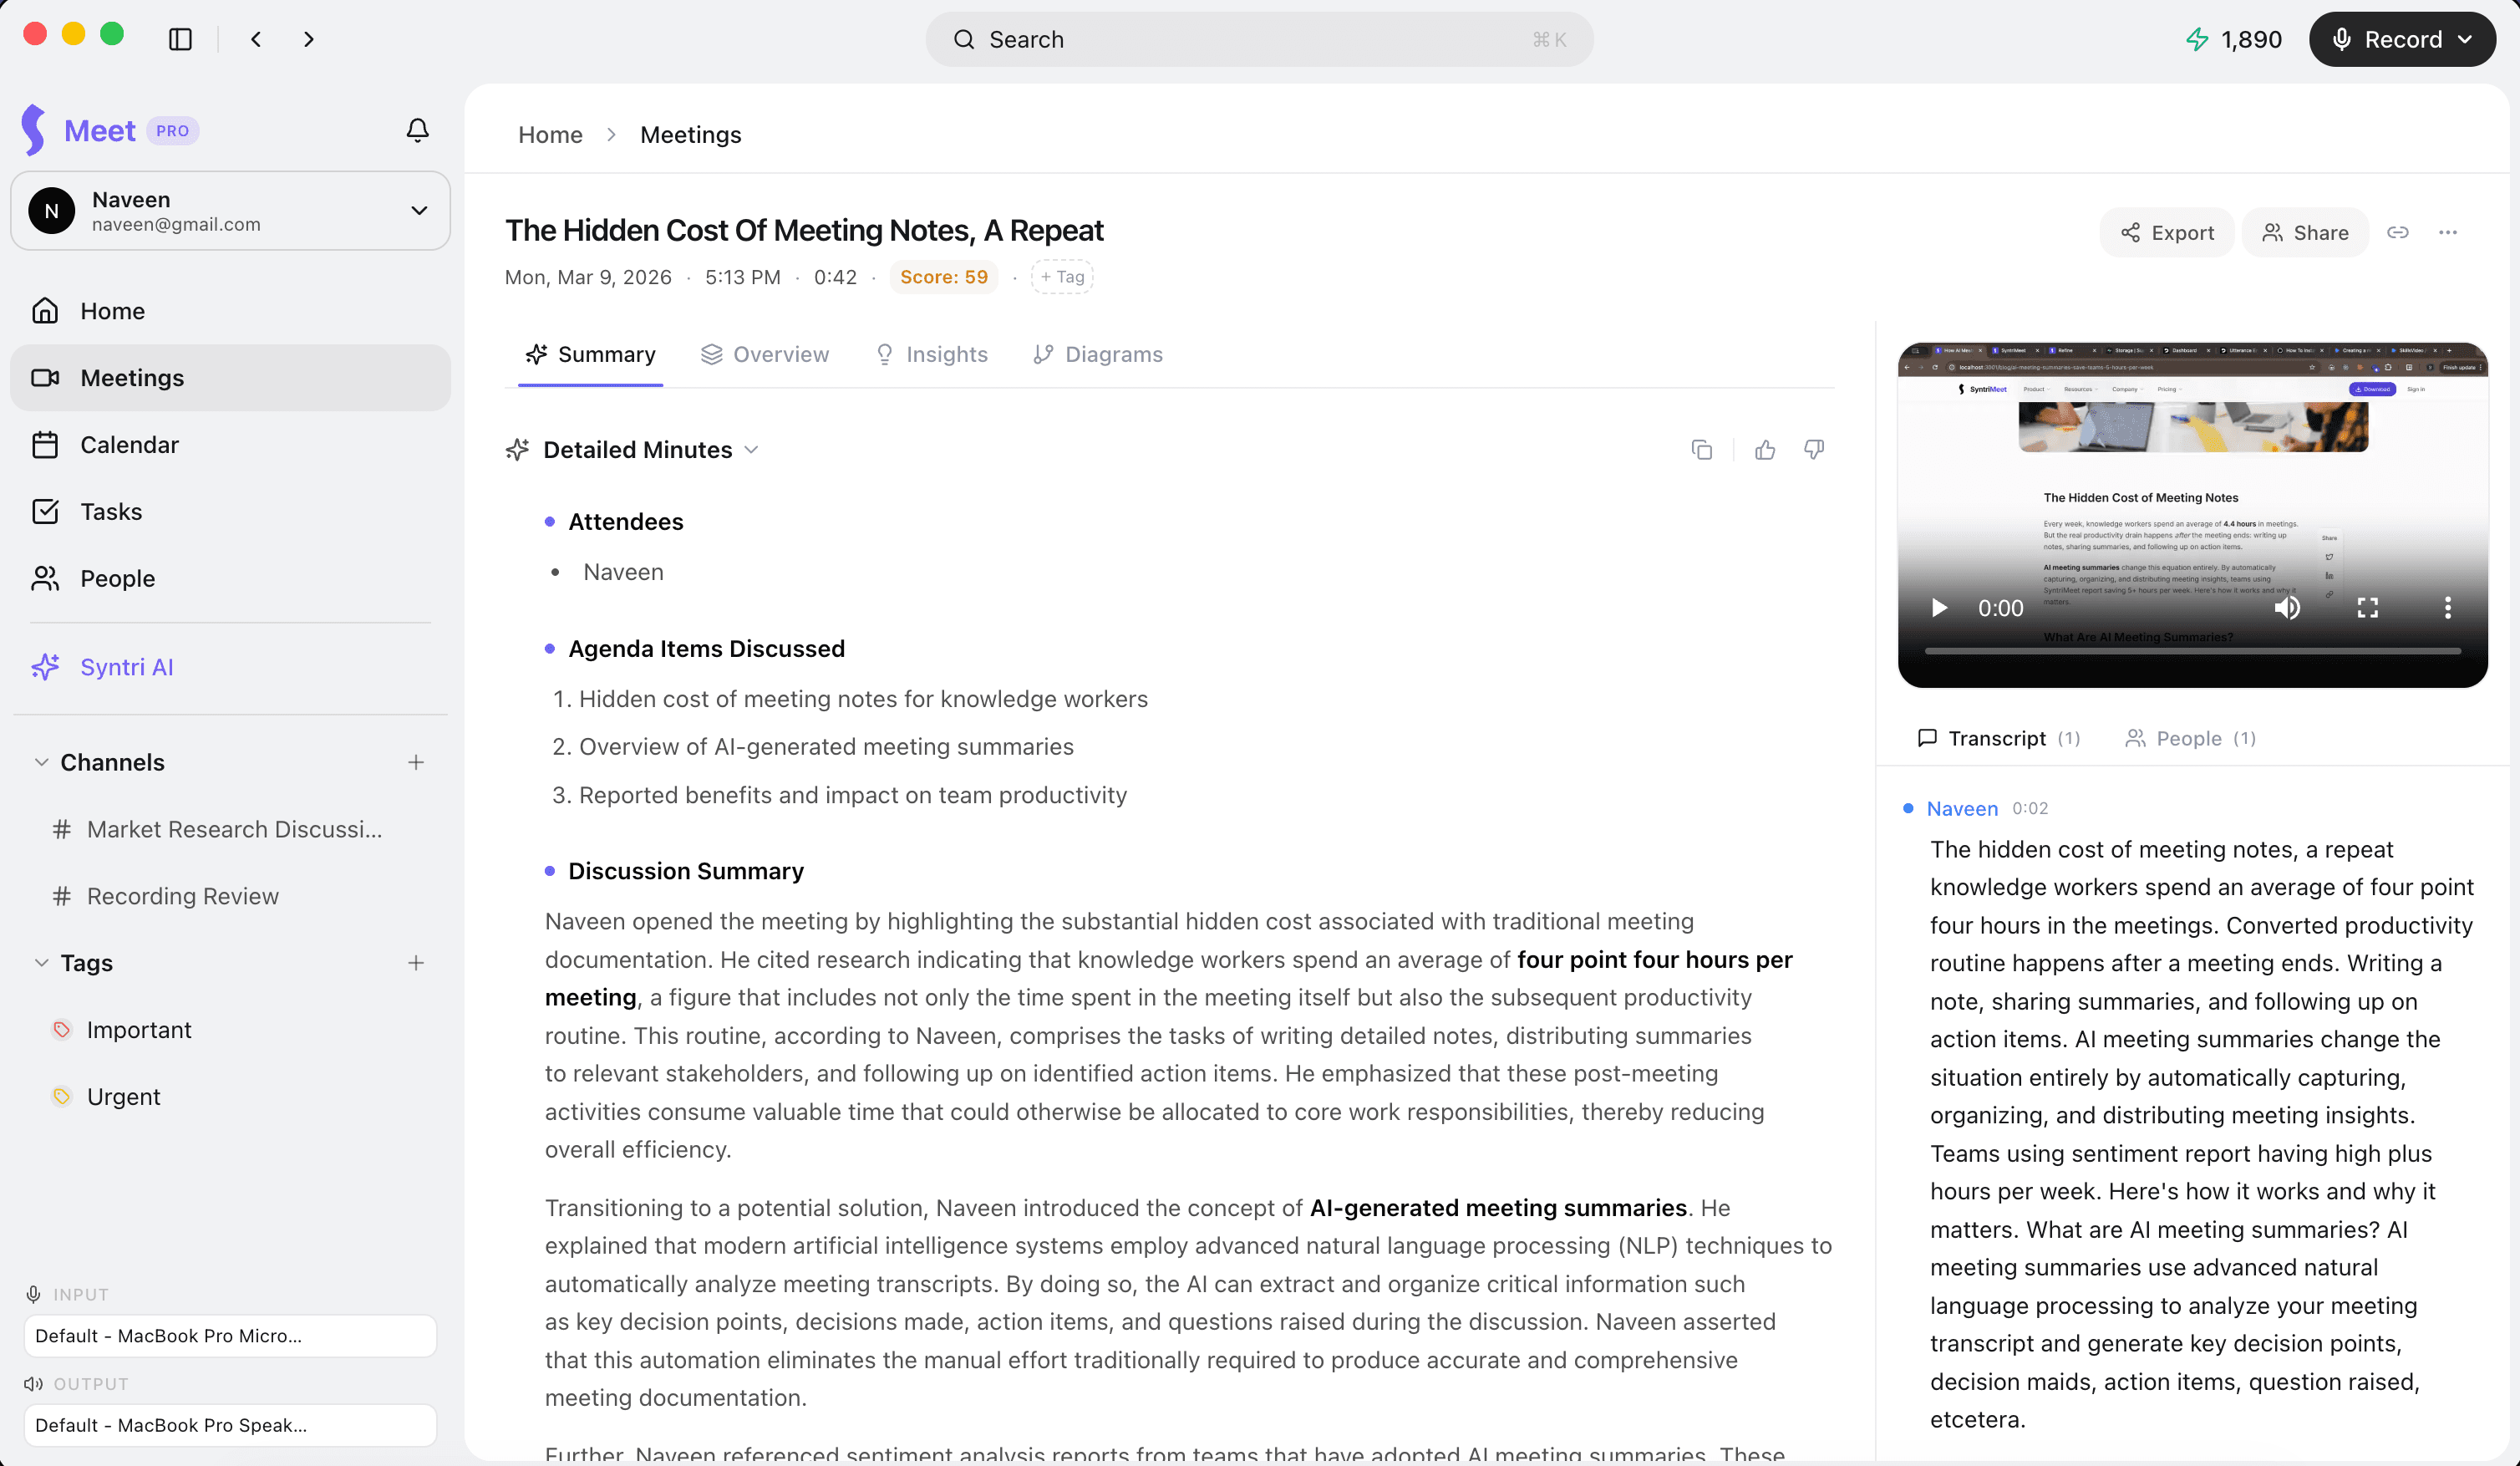
Task: Click the Discussion Summary heading
Action: click(x=686, y=871)
